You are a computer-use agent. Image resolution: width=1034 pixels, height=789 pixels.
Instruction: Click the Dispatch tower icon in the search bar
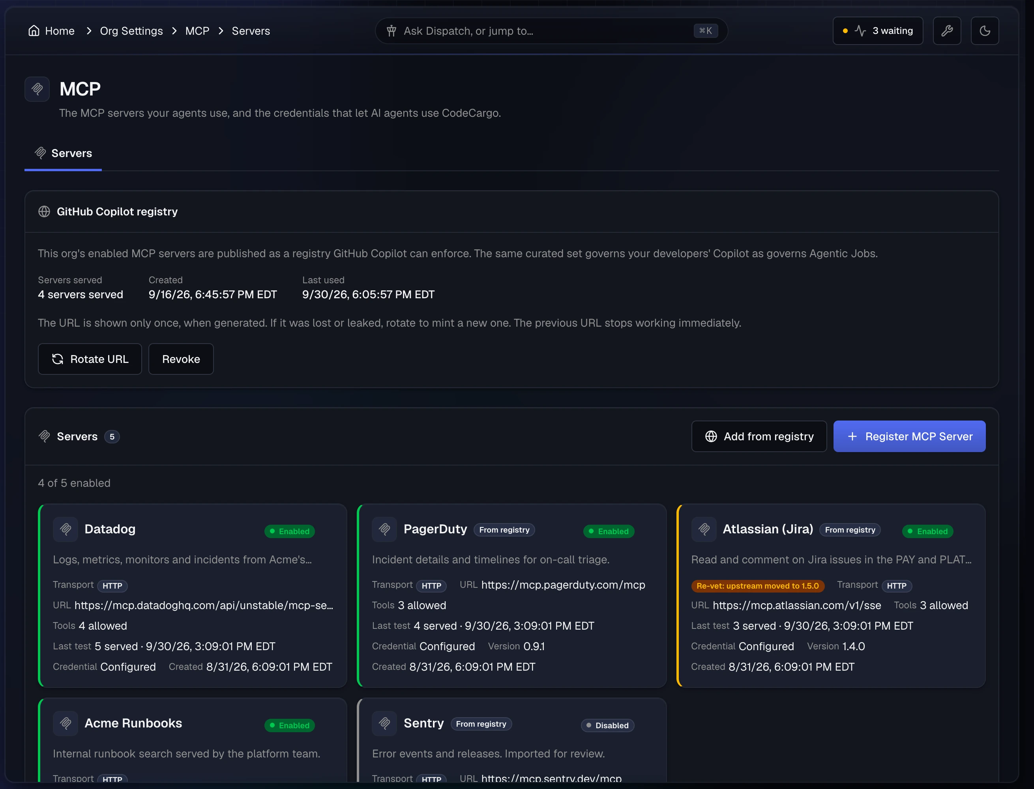pyautogui.click(x=391, y=31)
